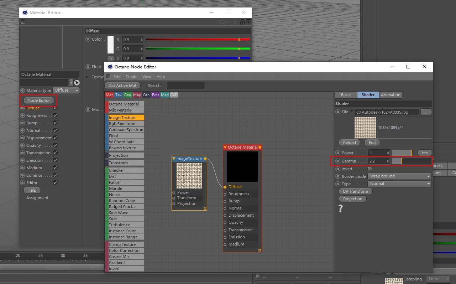Click the houndstooth texture thumbnail in Shader panel
Viewport: 456px width, 284px height.
(365, 128)
